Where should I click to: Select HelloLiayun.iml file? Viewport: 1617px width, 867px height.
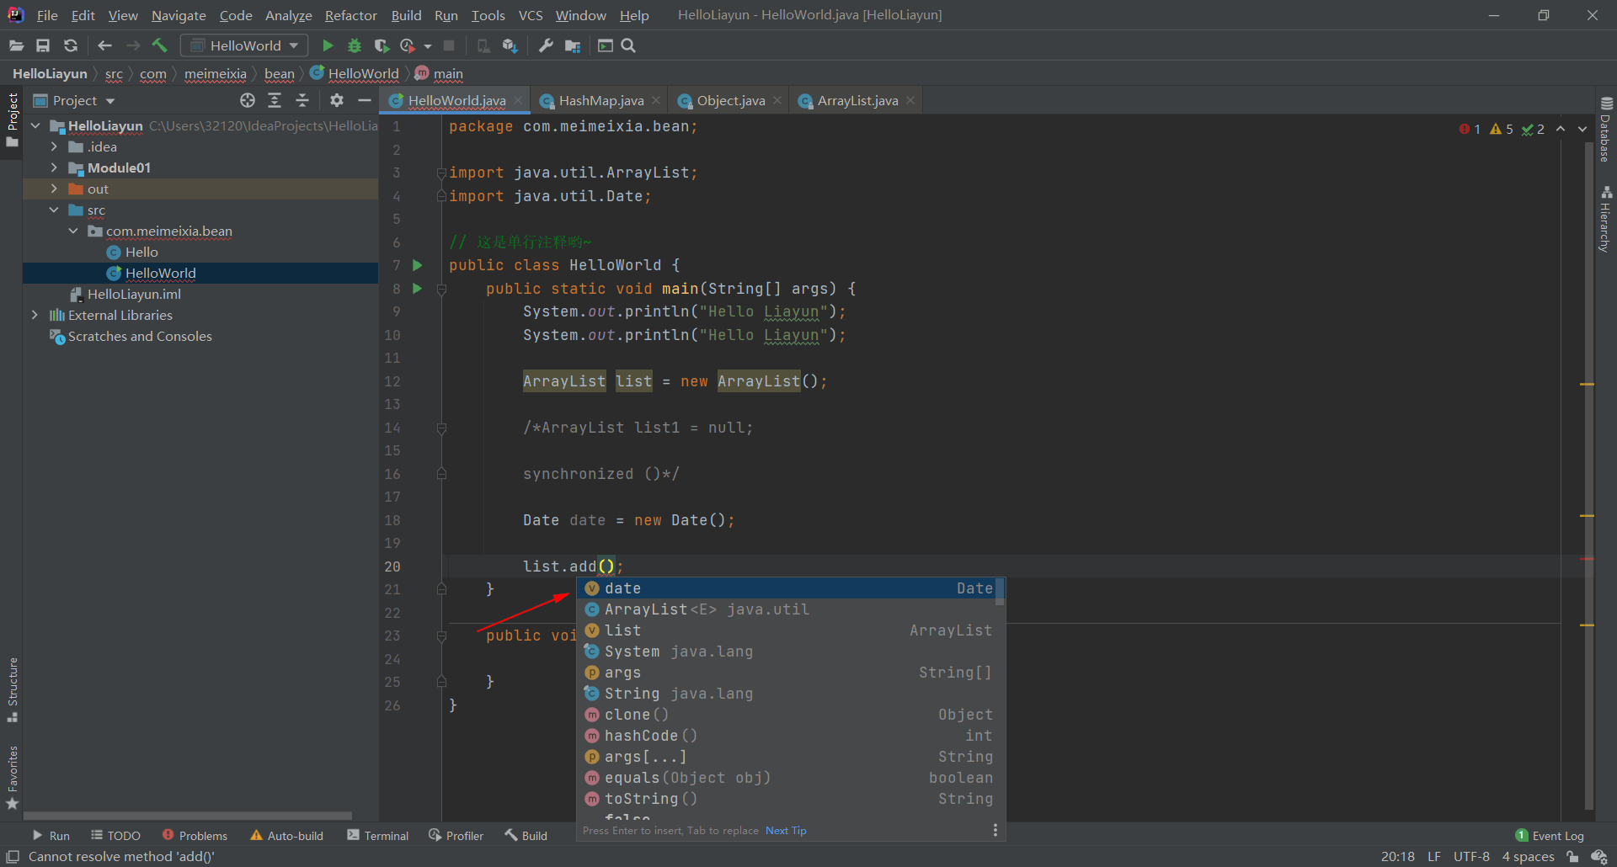[x=134, y=294]
